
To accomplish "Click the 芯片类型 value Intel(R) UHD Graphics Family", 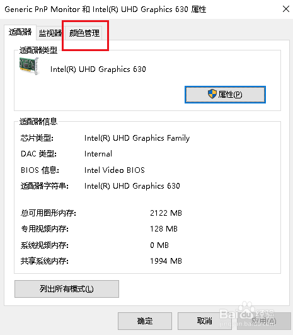I will 137,138.
